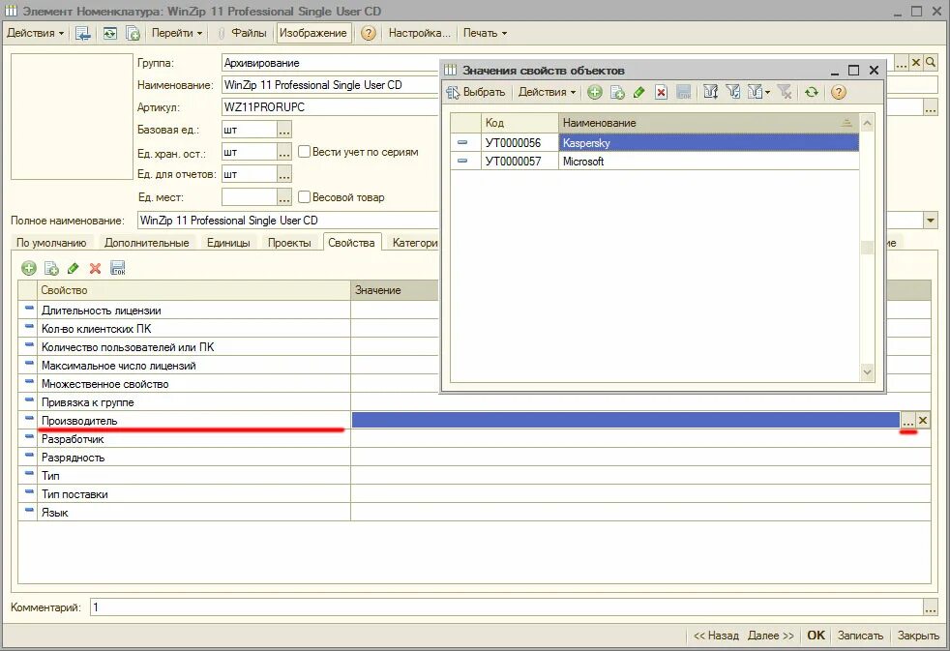Open the help icon in the main toolbar
The image size is (950, 651).
pyautogui.click(x=369, y=33)
